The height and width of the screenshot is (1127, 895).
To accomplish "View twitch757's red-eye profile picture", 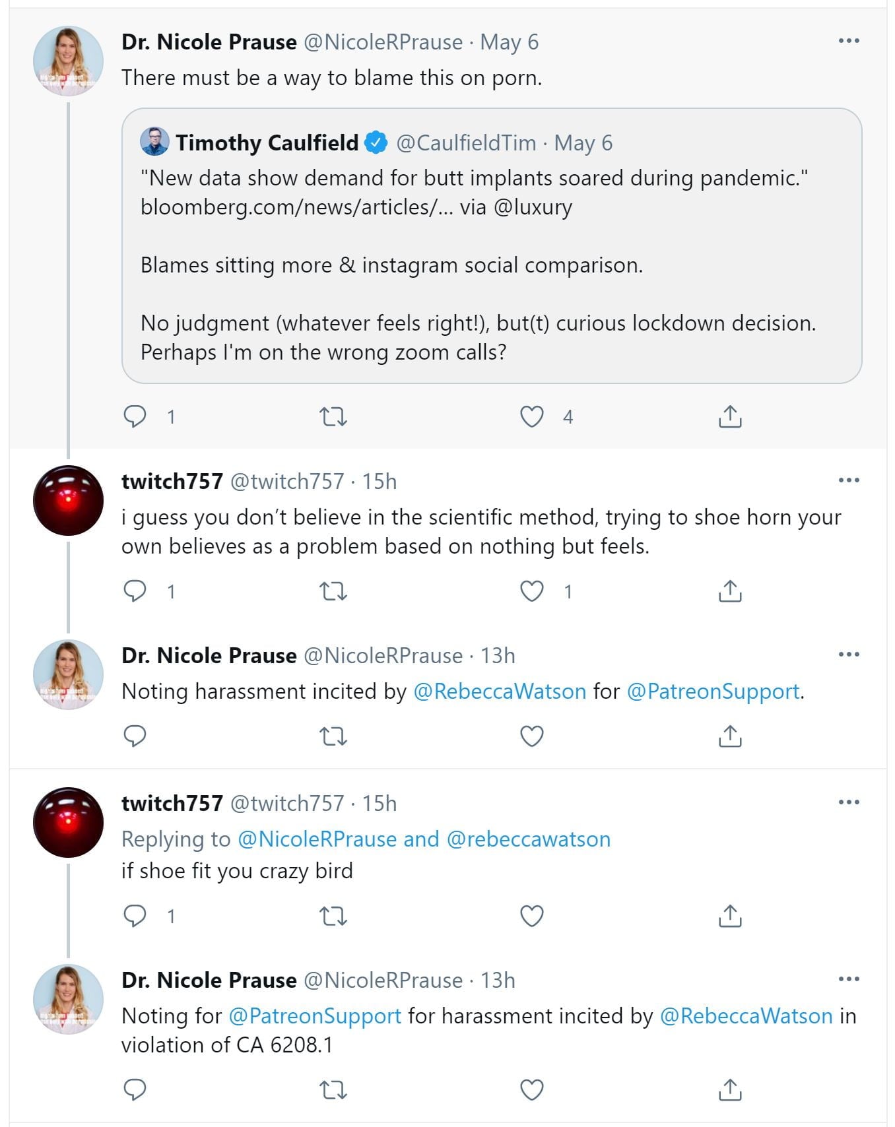I will [x=68, y=500].
